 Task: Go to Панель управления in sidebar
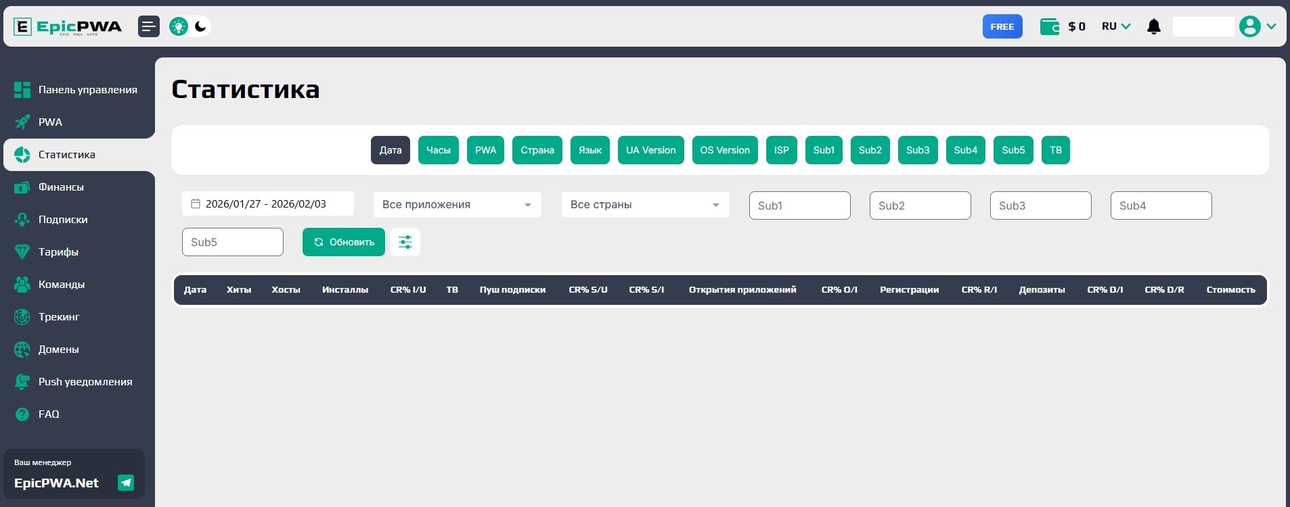click(87, 90)
